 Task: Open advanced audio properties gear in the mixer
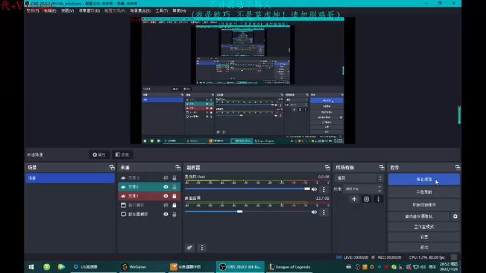(190, 248)
